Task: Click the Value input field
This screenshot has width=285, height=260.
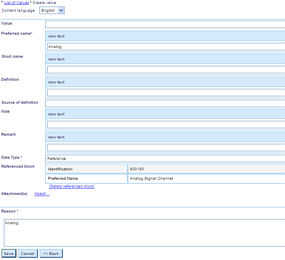Action: [x=165, y=25]
